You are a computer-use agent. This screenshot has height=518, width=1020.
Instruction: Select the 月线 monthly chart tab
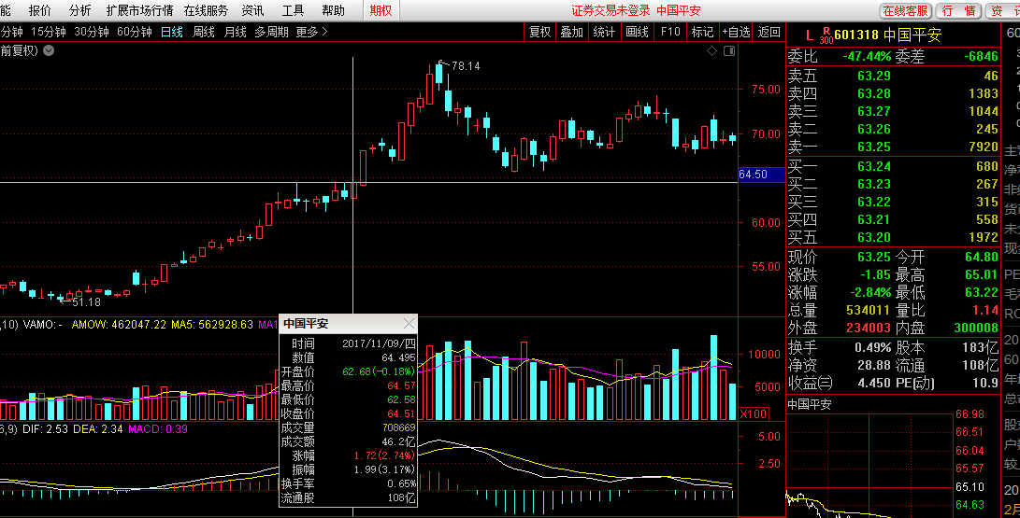coord(235,32)
